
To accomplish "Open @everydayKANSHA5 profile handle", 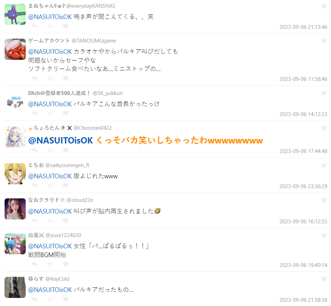I will [x=91, y=6].
